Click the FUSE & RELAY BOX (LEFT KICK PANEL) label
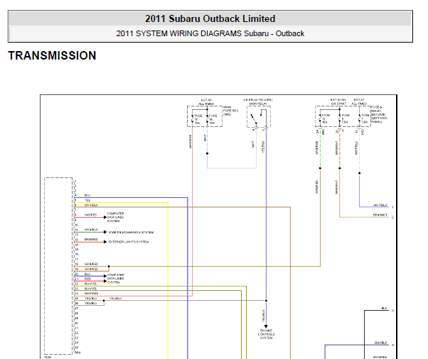The width and height of the screenshot is (428, 359). [379, 114]
